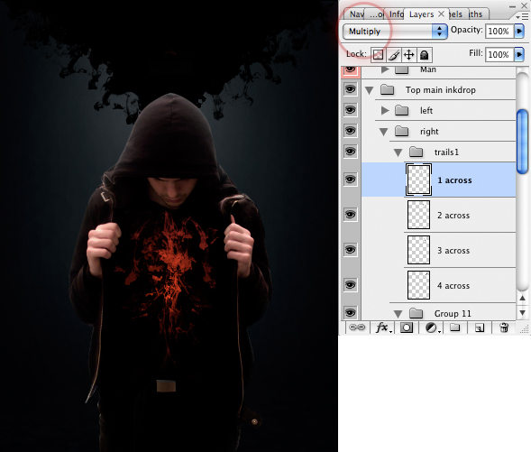Click the new group folder icon
The height and width of the screenshot is (452, 531).
pos(454,327)
